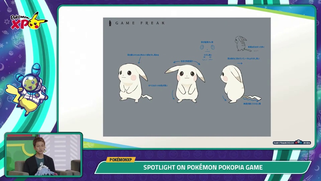Click the 'GAME FREAK' heading text
The image size is (321, 181).
pyautogui.click(x=140, y=23)
